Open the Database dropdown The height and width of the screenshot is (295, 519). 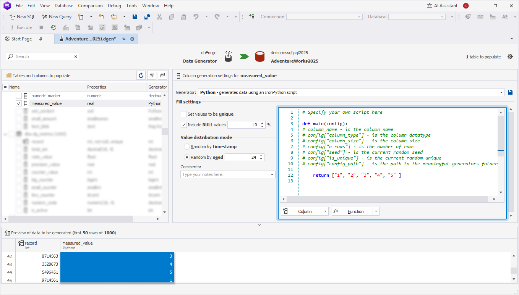(443, 17)
